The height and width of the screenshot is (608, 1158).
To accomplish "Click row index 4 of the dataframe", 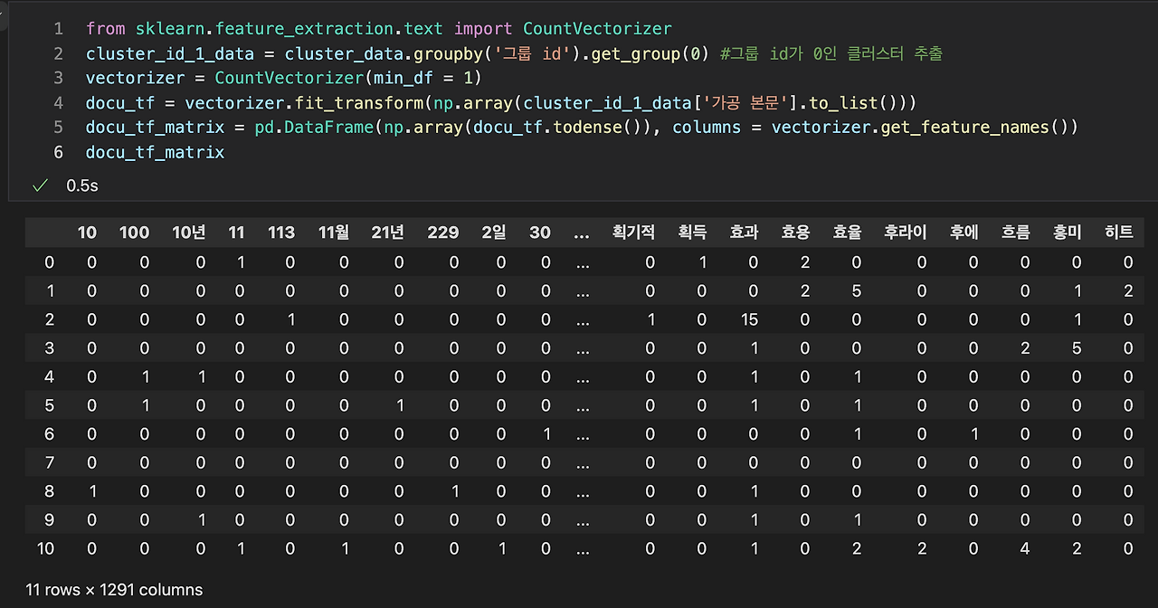I will point(50,376).
